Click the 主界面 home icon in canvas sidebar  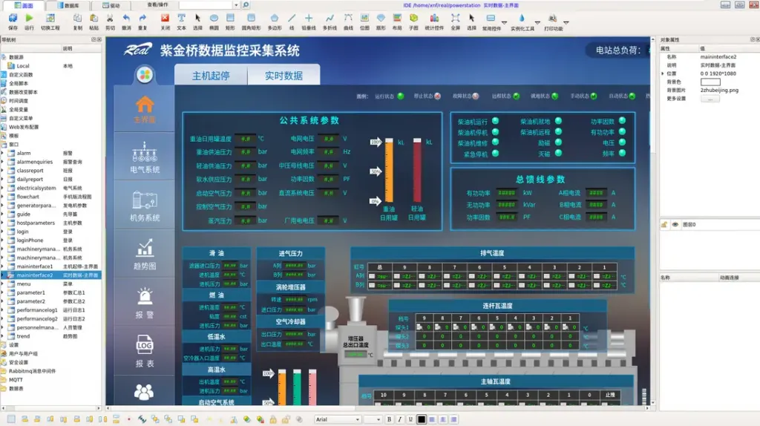145,105
